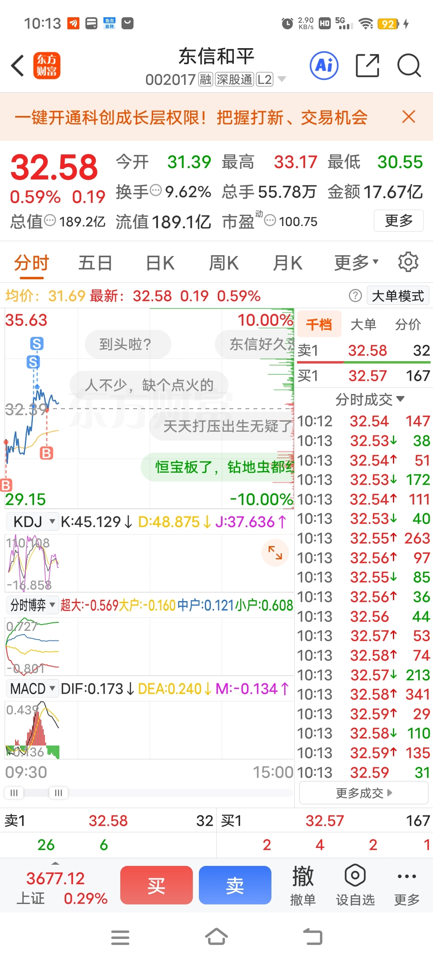Image resolution: width=433 pixels, height=963 pixels.
Task: Tap the upper S sell marker on chart
Action: pos(37,343)
